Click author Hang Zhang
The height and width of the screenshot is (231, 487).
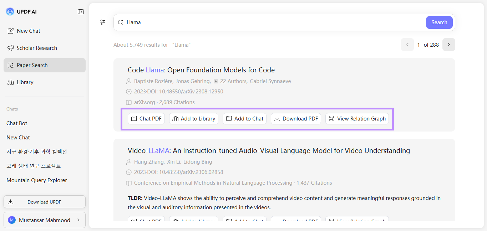[x=149, y=162]
